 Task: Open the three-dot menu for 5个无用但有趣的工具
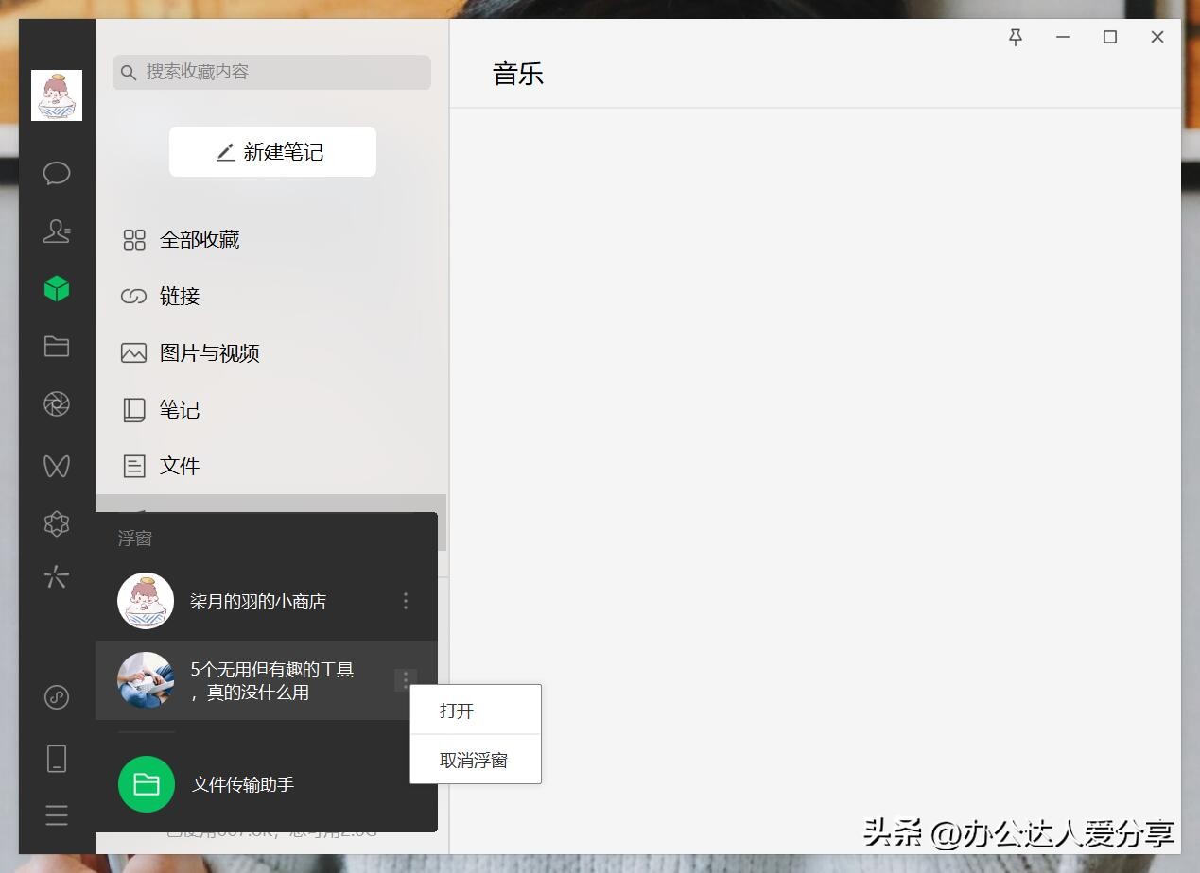[x=405, y=679]
